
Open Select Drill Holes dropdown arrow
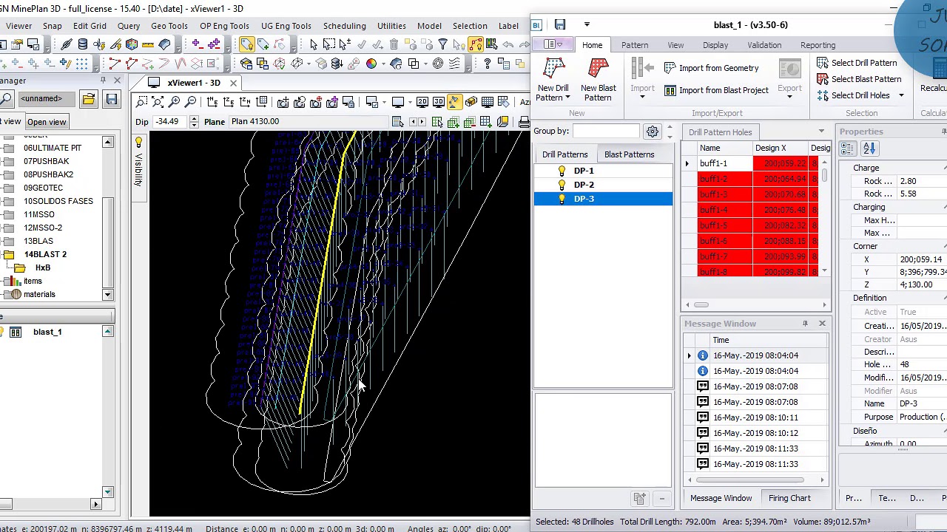(901, 95)
